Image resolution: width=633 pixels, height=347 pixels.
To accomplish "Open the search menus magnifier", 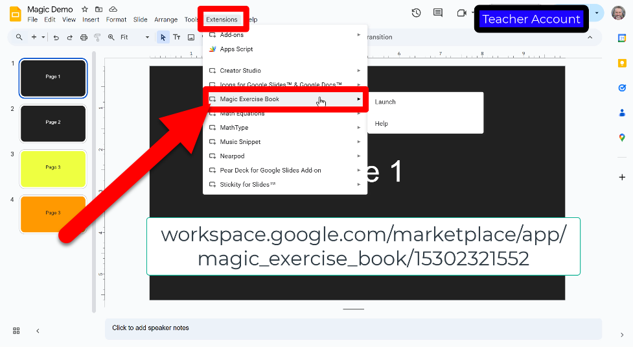I will 19,37.
